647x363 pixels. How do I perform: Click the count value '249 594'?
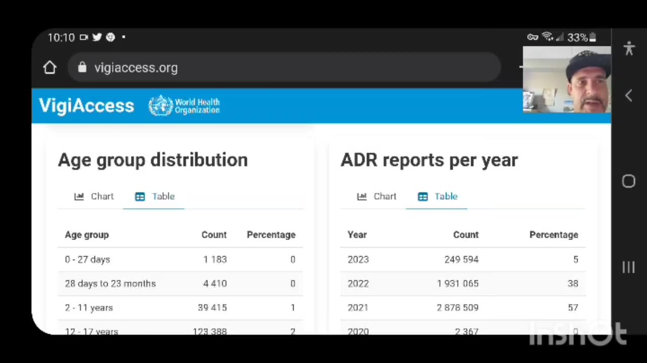coord(461,259)
